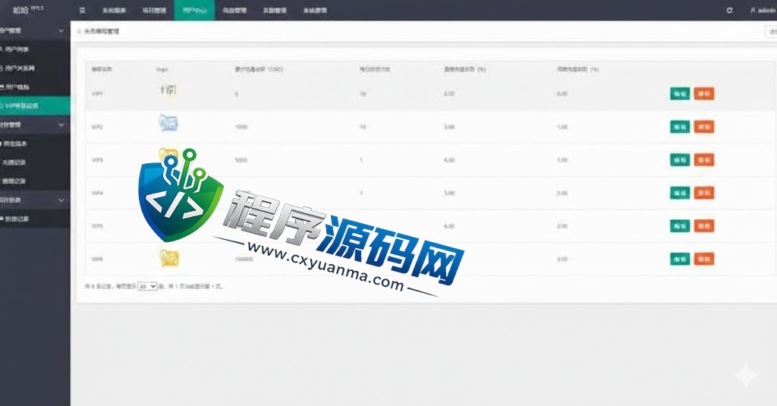Click the green edit button for VIP2
The height and width of the screenshot is (406, 777).
click(x=680, y=127)
